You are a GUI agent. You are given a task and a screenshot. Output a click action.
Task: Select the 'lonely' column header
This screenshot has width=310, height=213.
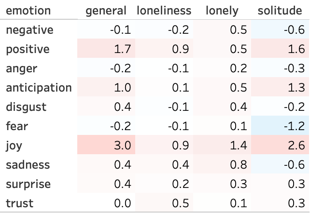pos(222,10)
